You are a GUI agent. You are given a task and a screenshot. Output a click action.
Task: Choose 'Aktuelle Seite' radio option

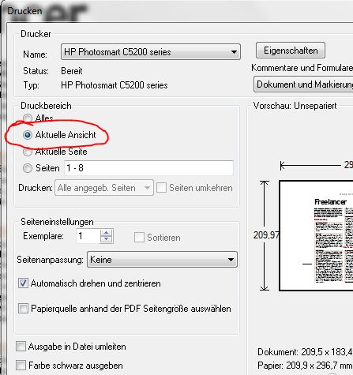pyautogui.click(x=28, y=152)
